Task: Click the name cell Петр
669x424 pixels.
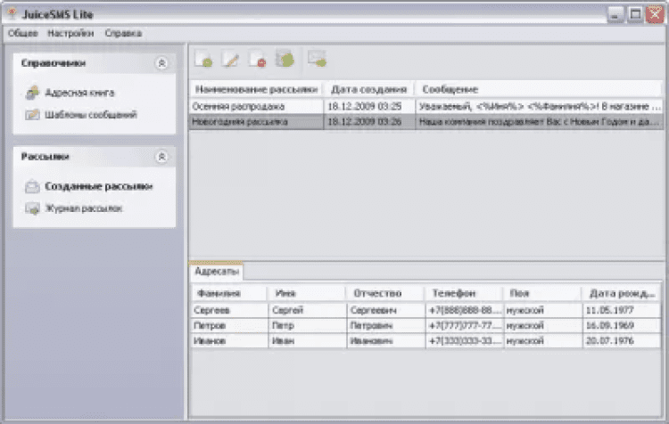Action: point(308,325)
